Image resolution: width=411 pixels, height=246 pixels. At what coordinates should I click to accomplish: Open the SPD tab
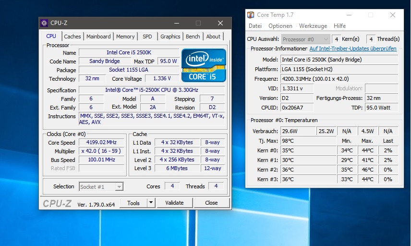coord(147,37)
